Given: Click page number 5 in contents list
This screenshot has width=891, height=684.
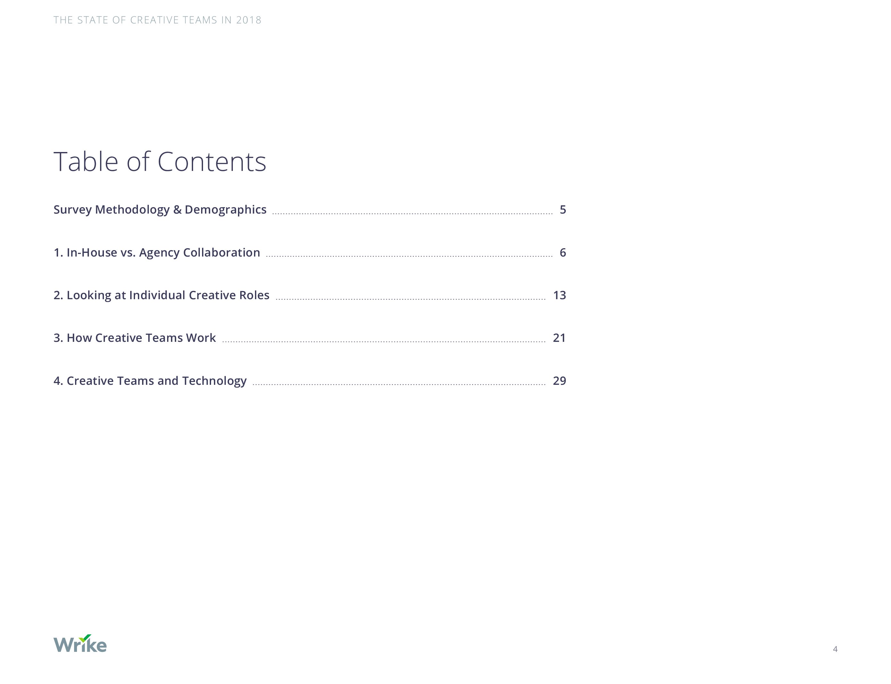Looking at the screenshot, I should pyautogui.click(x=563, y=210).
